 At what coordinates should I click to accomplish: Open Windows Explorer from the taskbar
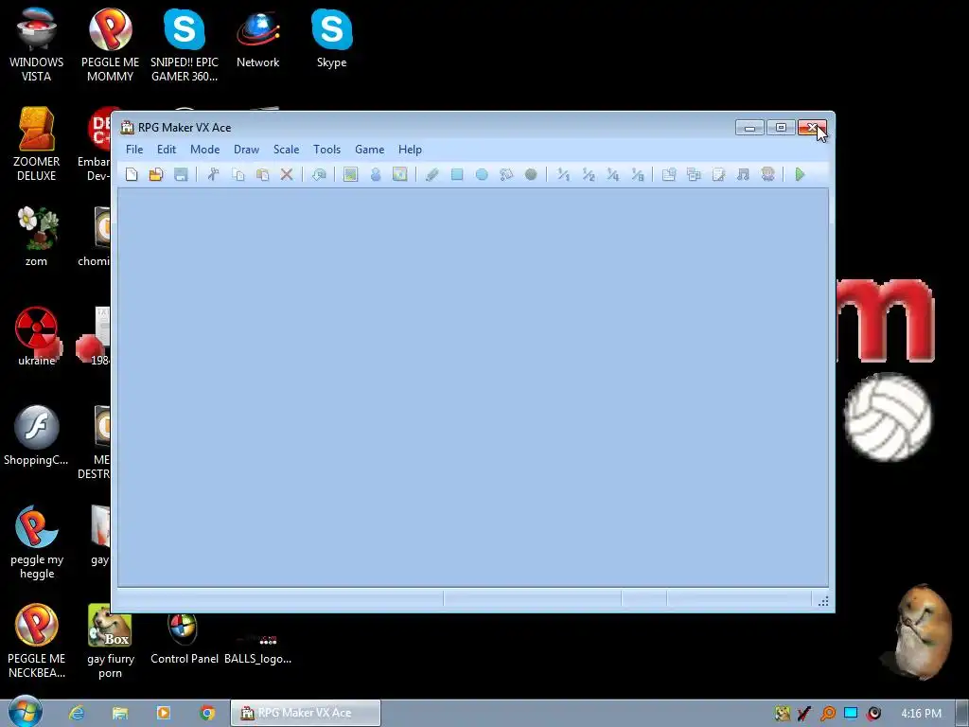[x=120, y=713]
